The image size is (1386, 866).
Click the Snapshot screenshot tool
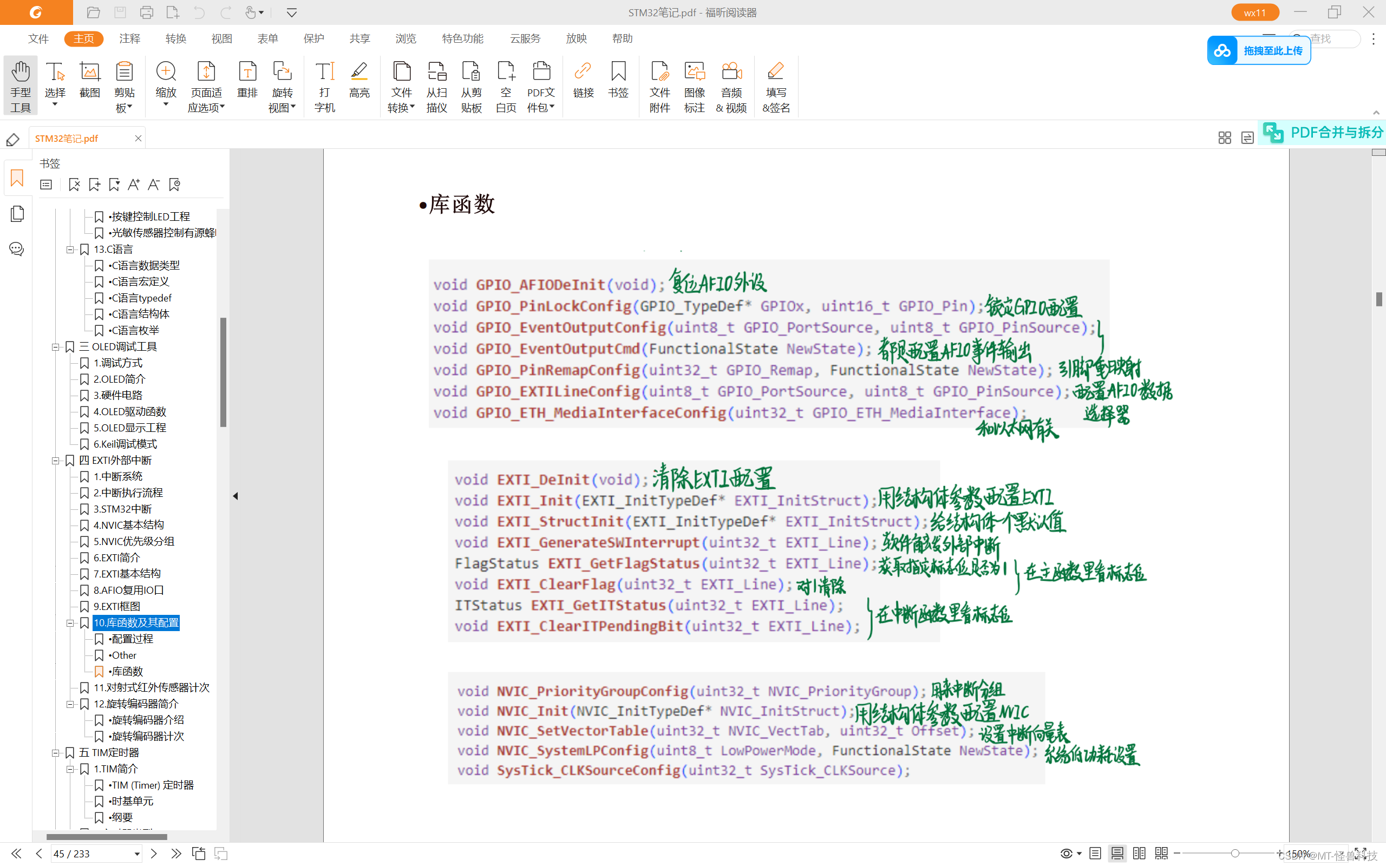click(x=89, y=80)
